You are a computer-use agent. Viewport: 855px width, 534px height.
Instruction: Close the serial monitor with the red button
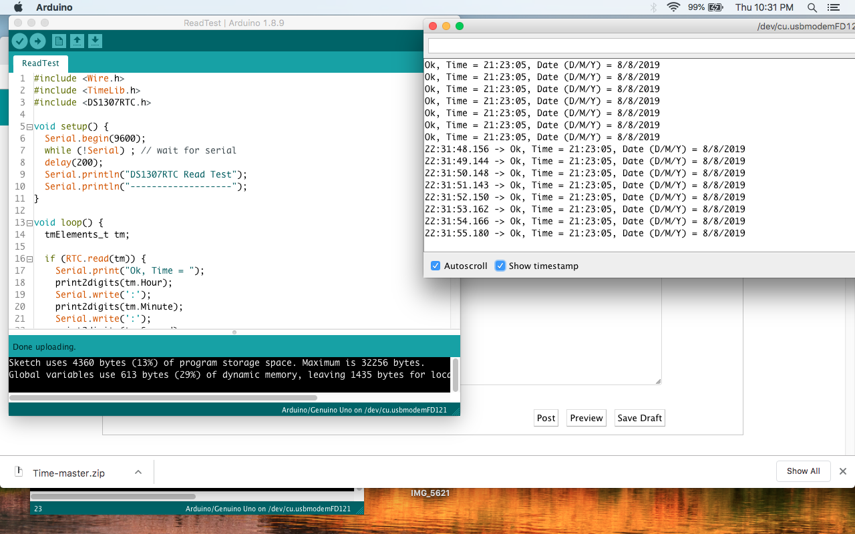(x=432, y=26)
